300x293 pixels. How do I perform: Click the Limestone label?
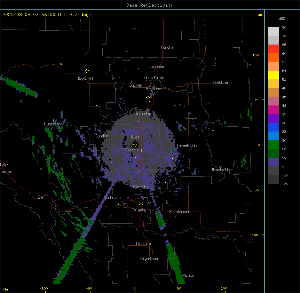(53, 124)
